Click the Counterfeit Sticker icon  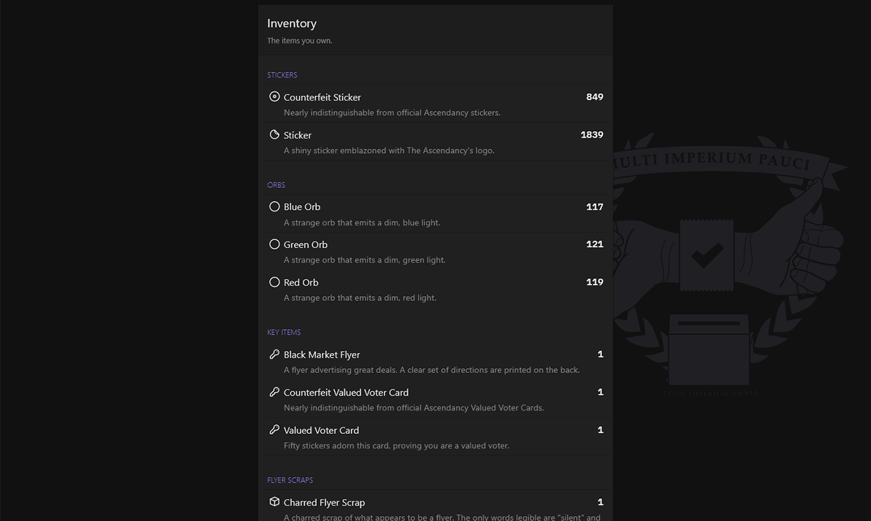tap(274, 97)
